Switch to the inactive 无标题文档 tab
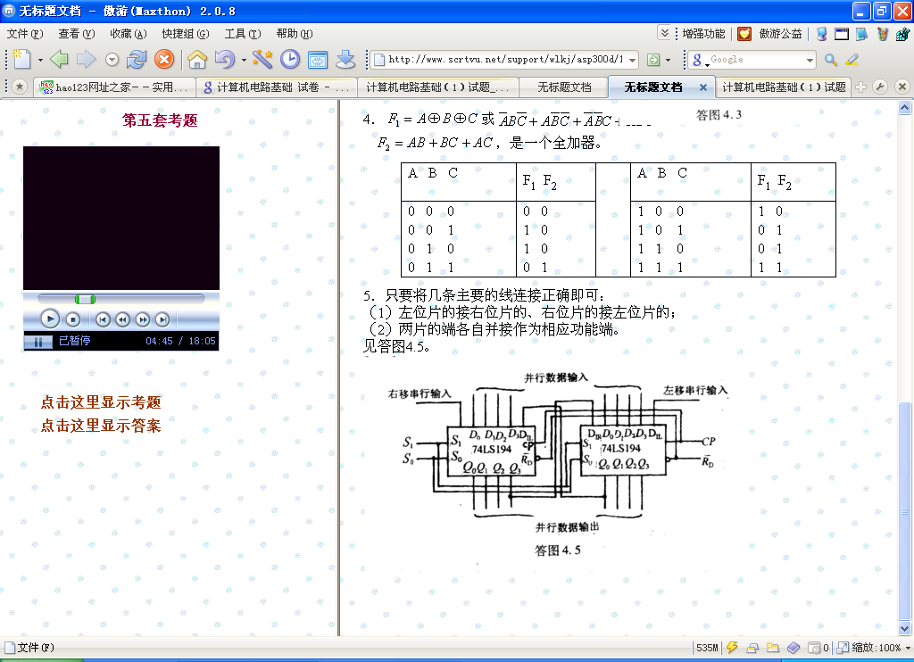Viewport: 914px width, 662px height. (x=564, y=87)
